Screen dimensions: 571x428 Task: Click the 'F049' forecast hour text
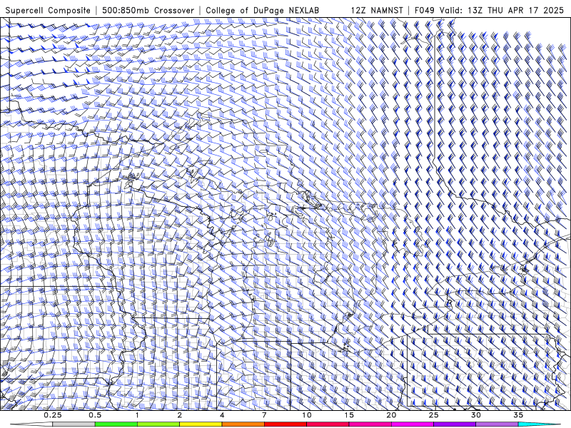(425, 10)
